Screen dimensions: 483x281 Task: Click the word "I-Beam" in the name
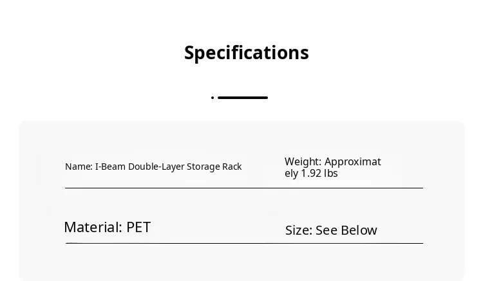[x=110, y=167]
